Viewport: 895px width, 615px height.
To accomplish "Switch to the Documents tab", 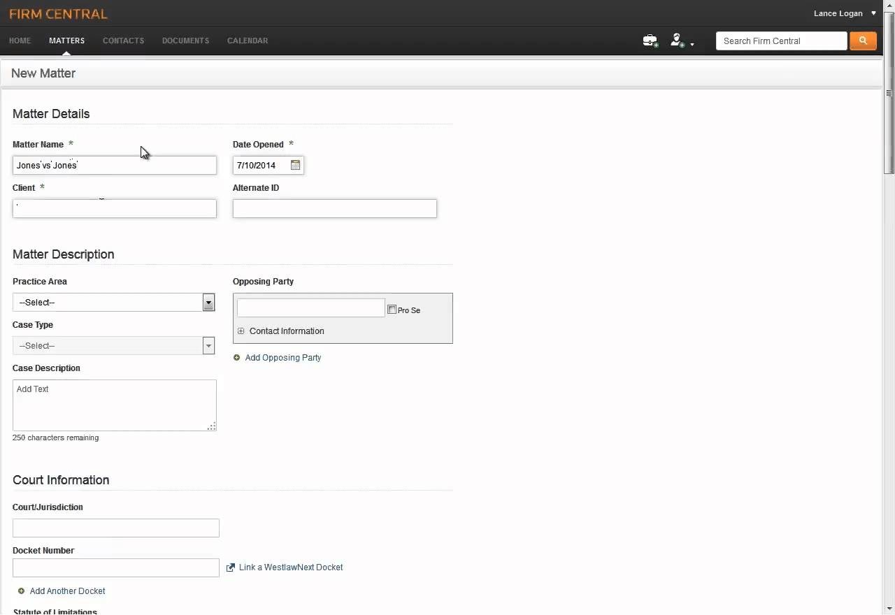I will [x=185, y=41].
